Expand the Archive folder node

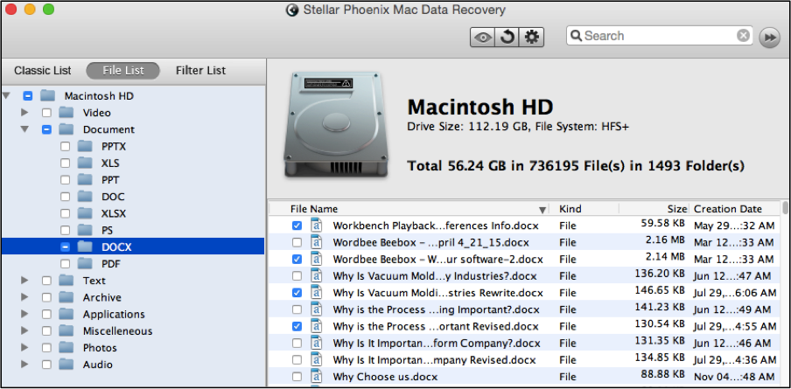[24, 297]
